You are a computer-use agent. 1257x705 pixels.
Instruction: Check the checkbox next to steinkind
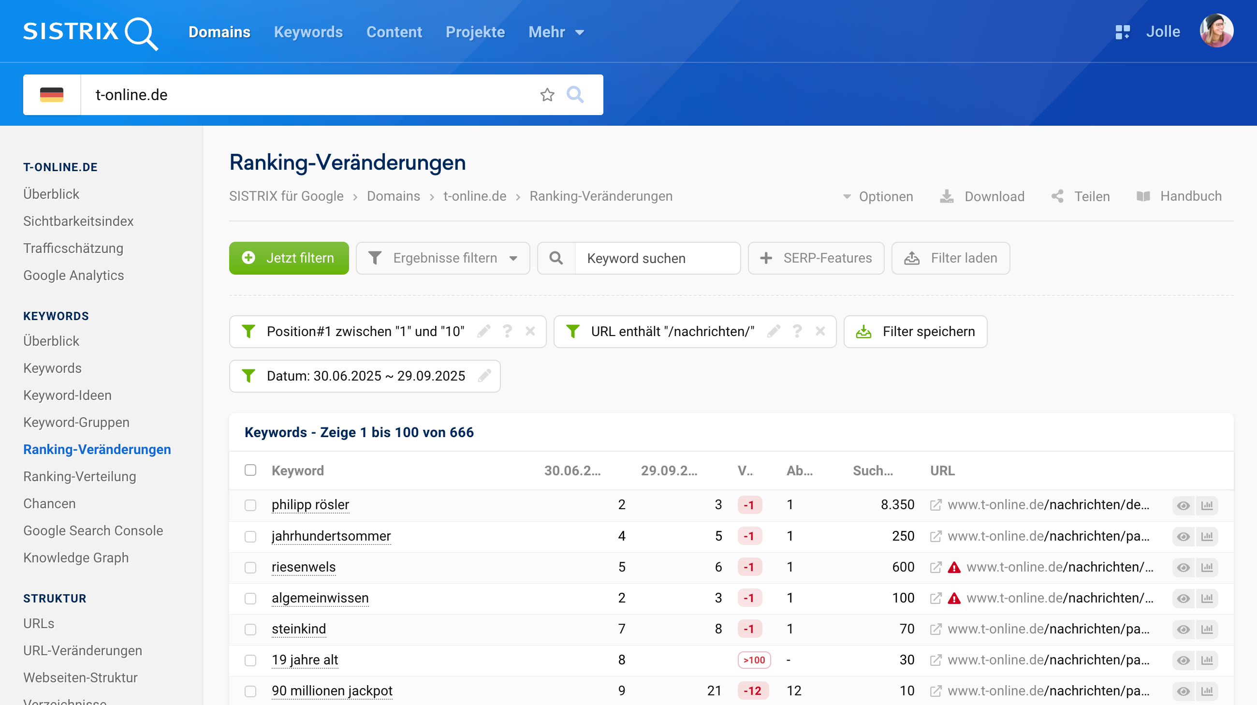click(x=251, y=630)
